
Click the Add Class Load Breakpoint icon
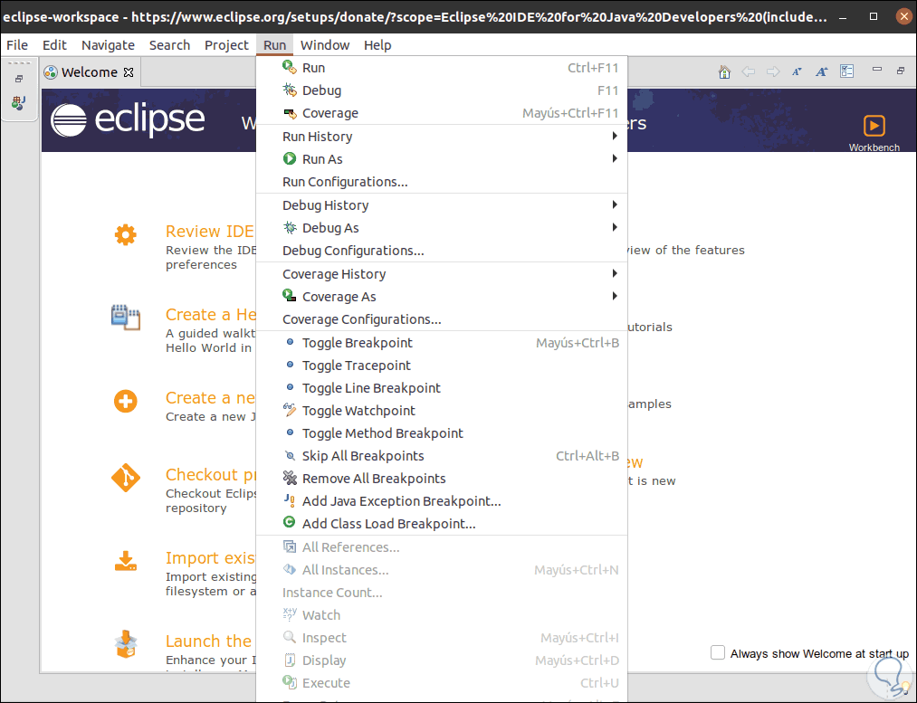[x=290, y=522]
